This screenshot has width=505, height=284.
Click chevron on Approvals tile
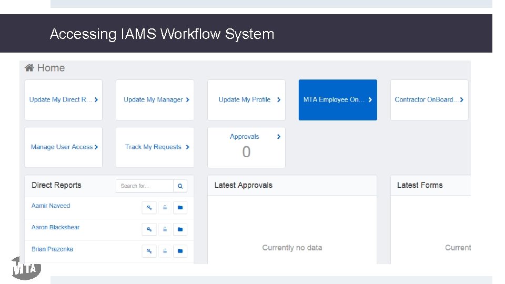click(279, 137)
